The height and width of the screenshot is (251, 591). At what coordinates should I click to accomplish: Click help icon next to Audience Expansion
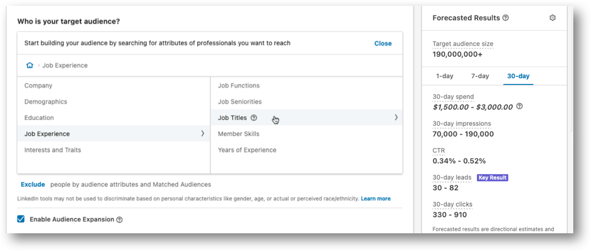(119, 220)
